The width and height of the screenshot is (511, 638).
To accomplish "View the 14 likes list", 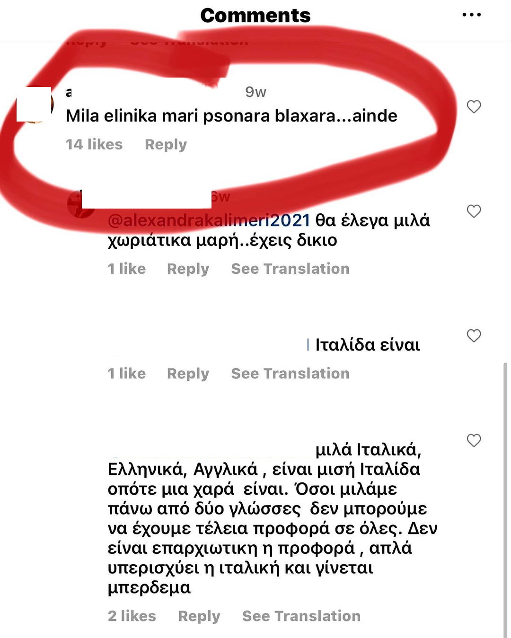I will point(94,144).
